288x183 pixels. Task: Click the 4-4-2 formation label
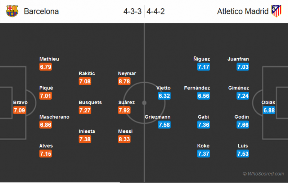point(156,12)
